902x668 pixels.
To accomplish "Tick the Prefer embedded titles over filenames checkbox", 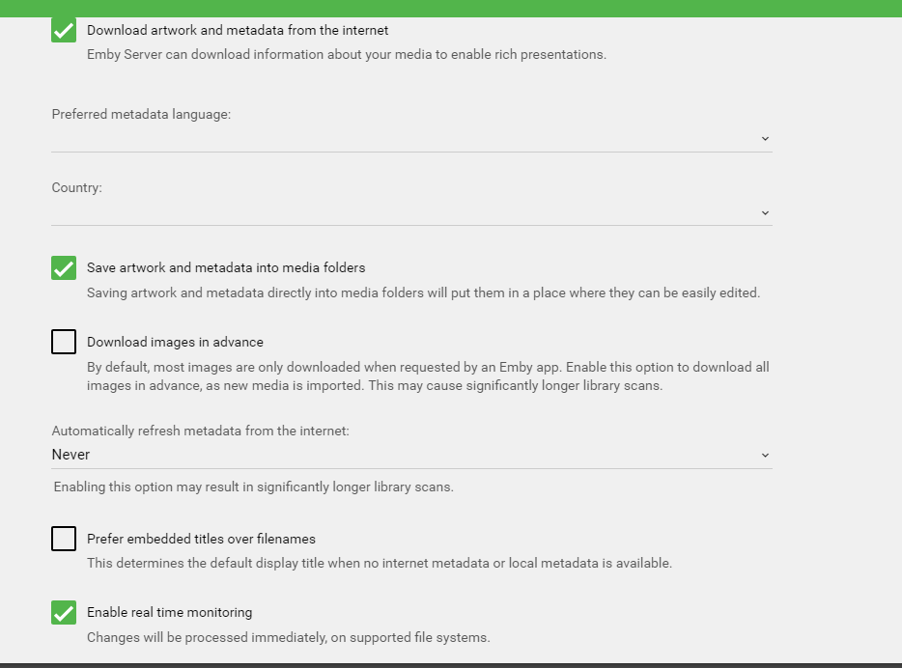I will point(64,539).
